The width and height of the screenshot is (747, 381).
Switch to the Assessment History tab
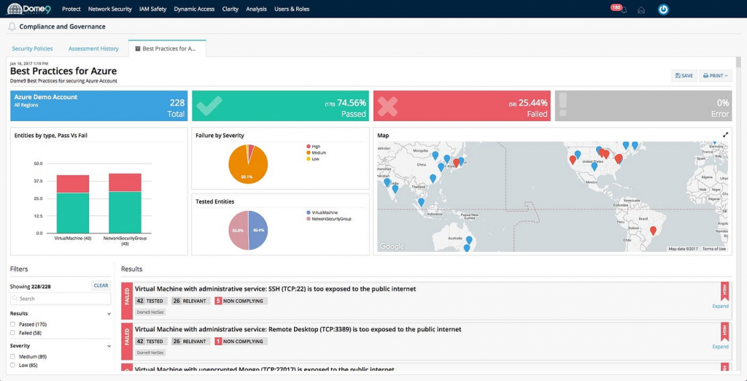[x=93, y=49]
